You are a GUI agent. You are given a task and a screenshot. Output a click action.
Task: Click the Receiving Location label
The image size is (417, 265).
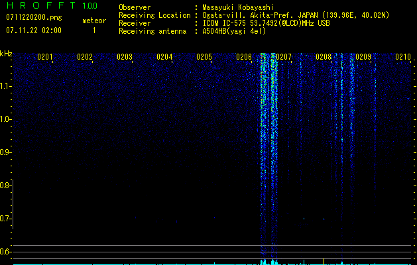[x=154, y=15]
